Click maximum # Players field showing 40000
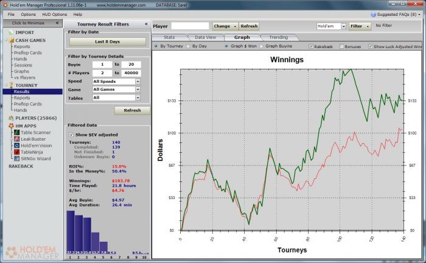 click(131, 73)
